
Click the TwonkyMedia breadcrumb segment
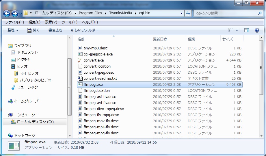click(120, 13)
